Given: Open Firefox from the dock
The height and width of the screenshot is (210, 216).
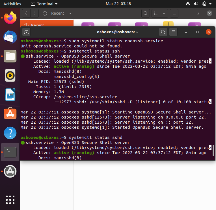Looking at the screenshot, I should 10,18.
